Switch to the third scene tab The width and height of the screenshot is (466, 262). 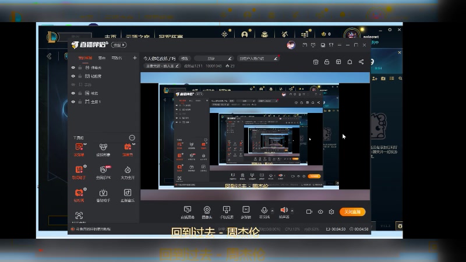(x=117, y=58)
